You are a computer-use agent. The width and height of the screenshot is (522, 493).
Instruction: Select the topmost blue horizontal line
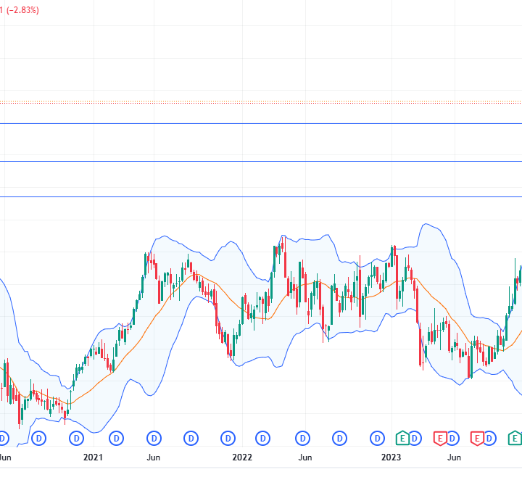click(x=261, y=123)
